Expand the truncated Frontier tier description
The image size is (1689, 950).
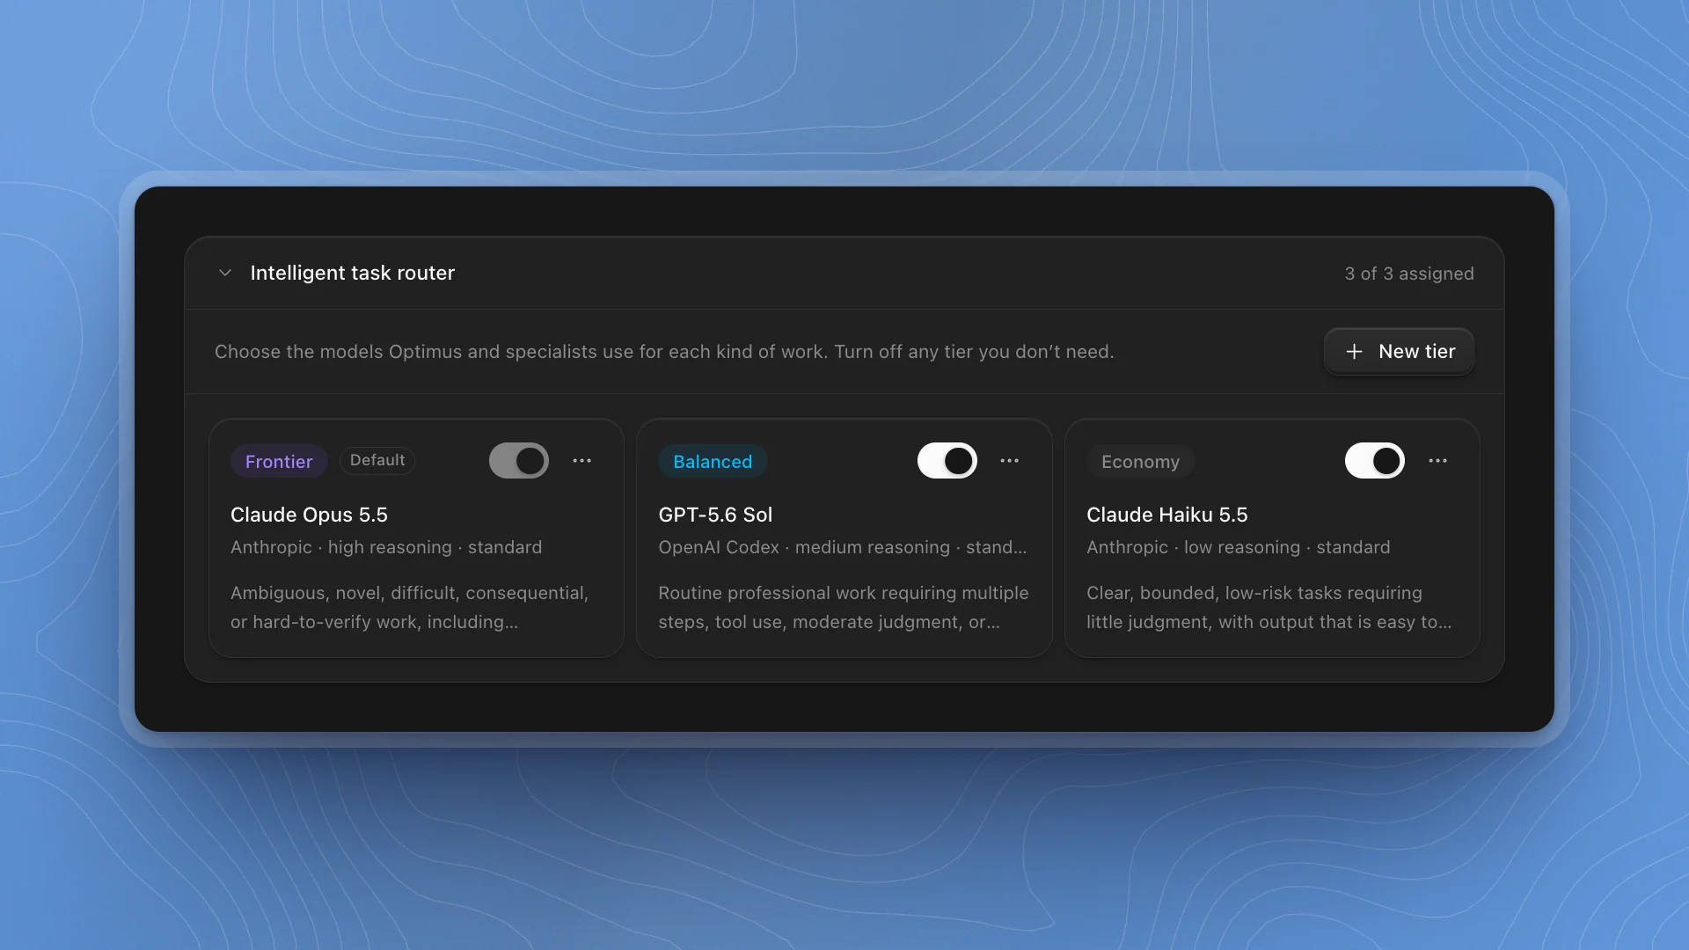[409, 607]
